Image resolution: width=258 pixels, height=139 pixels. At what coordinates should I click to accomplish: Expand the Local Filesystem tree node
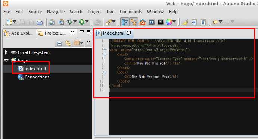[x=6, y=52]
